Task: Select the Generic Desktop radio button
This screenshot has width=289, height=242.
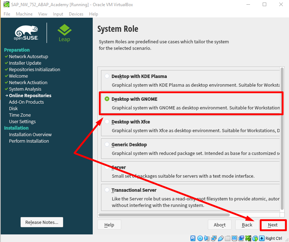Action: (107, 144)
